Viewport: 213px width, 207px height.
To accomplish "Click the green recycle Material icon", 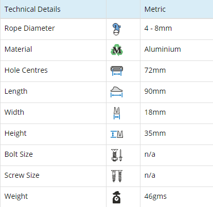I will click(117, 50).
